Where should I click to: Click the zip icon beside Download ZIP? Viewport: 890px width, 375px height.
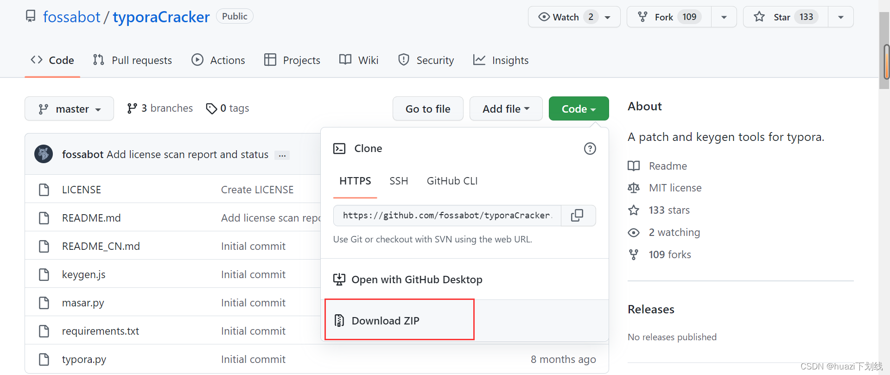339,321
